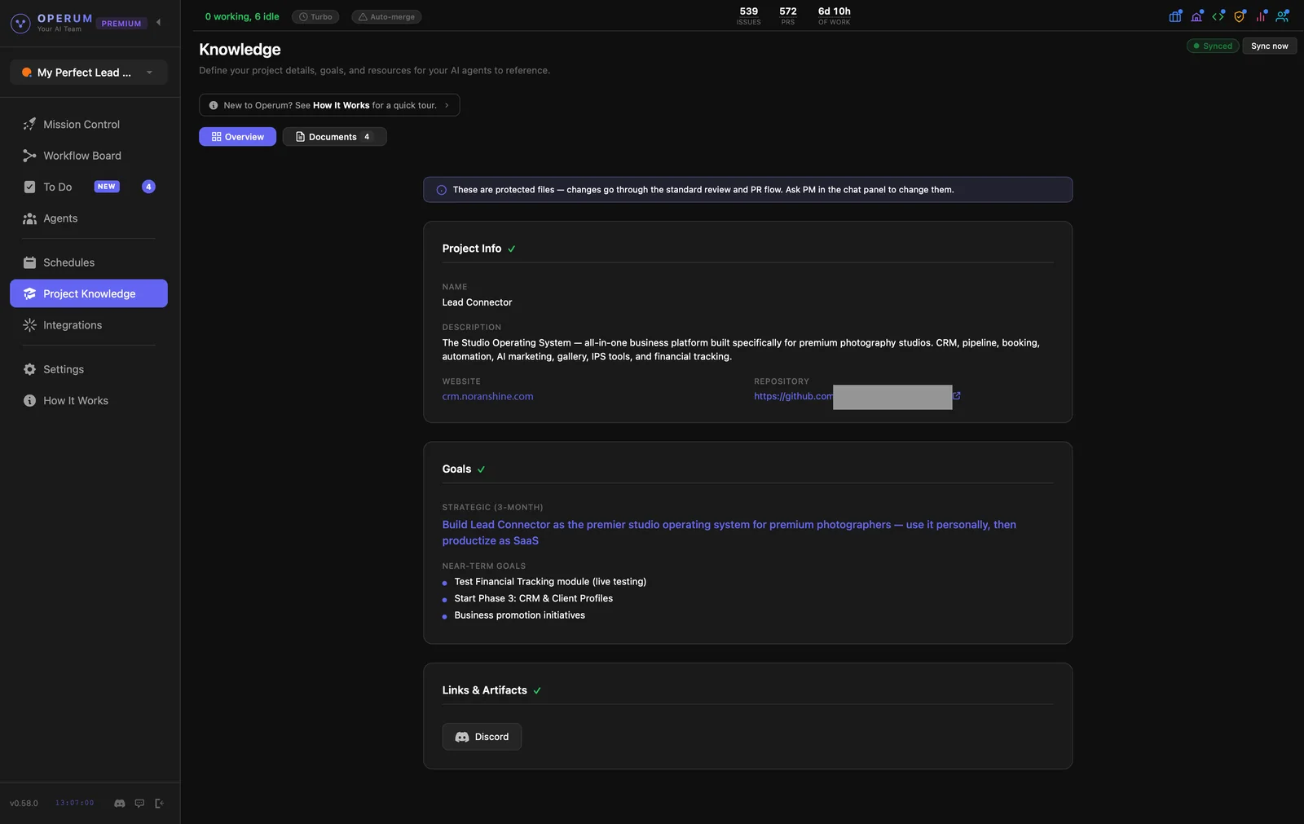
Task: Click the logout icon in the footer
Action: 159,804
